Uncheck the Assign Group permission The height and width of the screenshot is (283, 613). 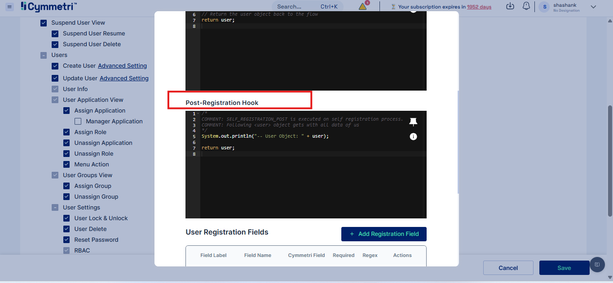[66, 186]
